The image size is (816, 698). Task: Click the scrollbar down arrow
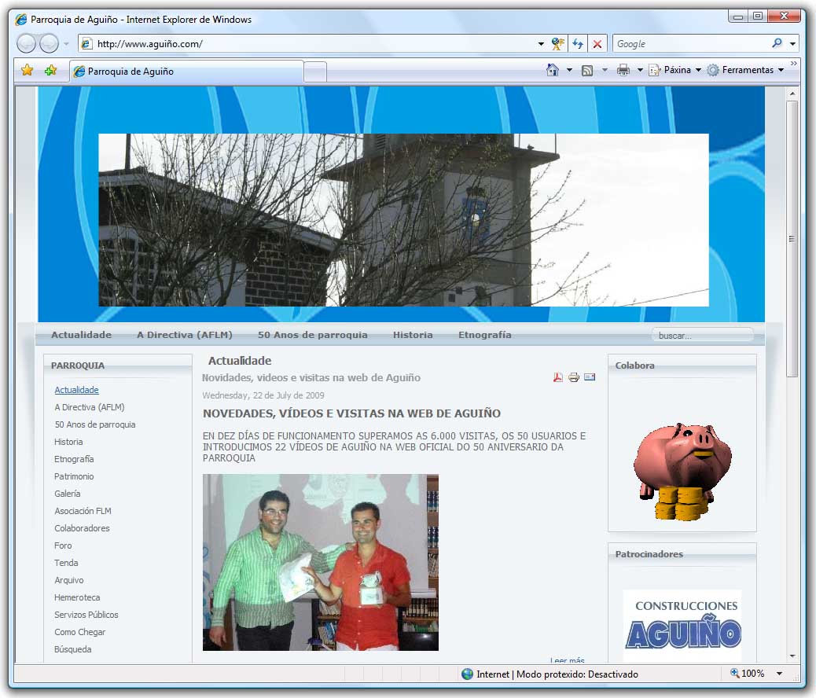coord(792,656)
